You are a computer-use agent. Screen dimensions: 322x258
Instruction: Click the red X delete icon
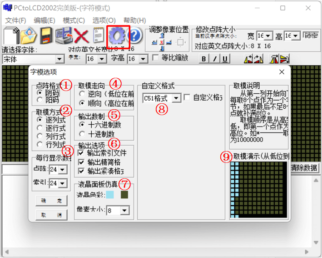[81, 35]
